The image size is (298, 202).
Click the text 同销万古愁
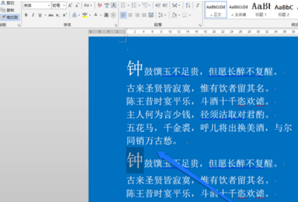click(x=149, y=141)
